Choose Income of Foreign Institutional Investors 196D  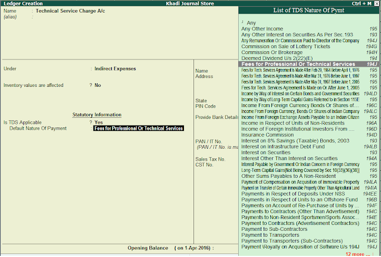[309, 129]
